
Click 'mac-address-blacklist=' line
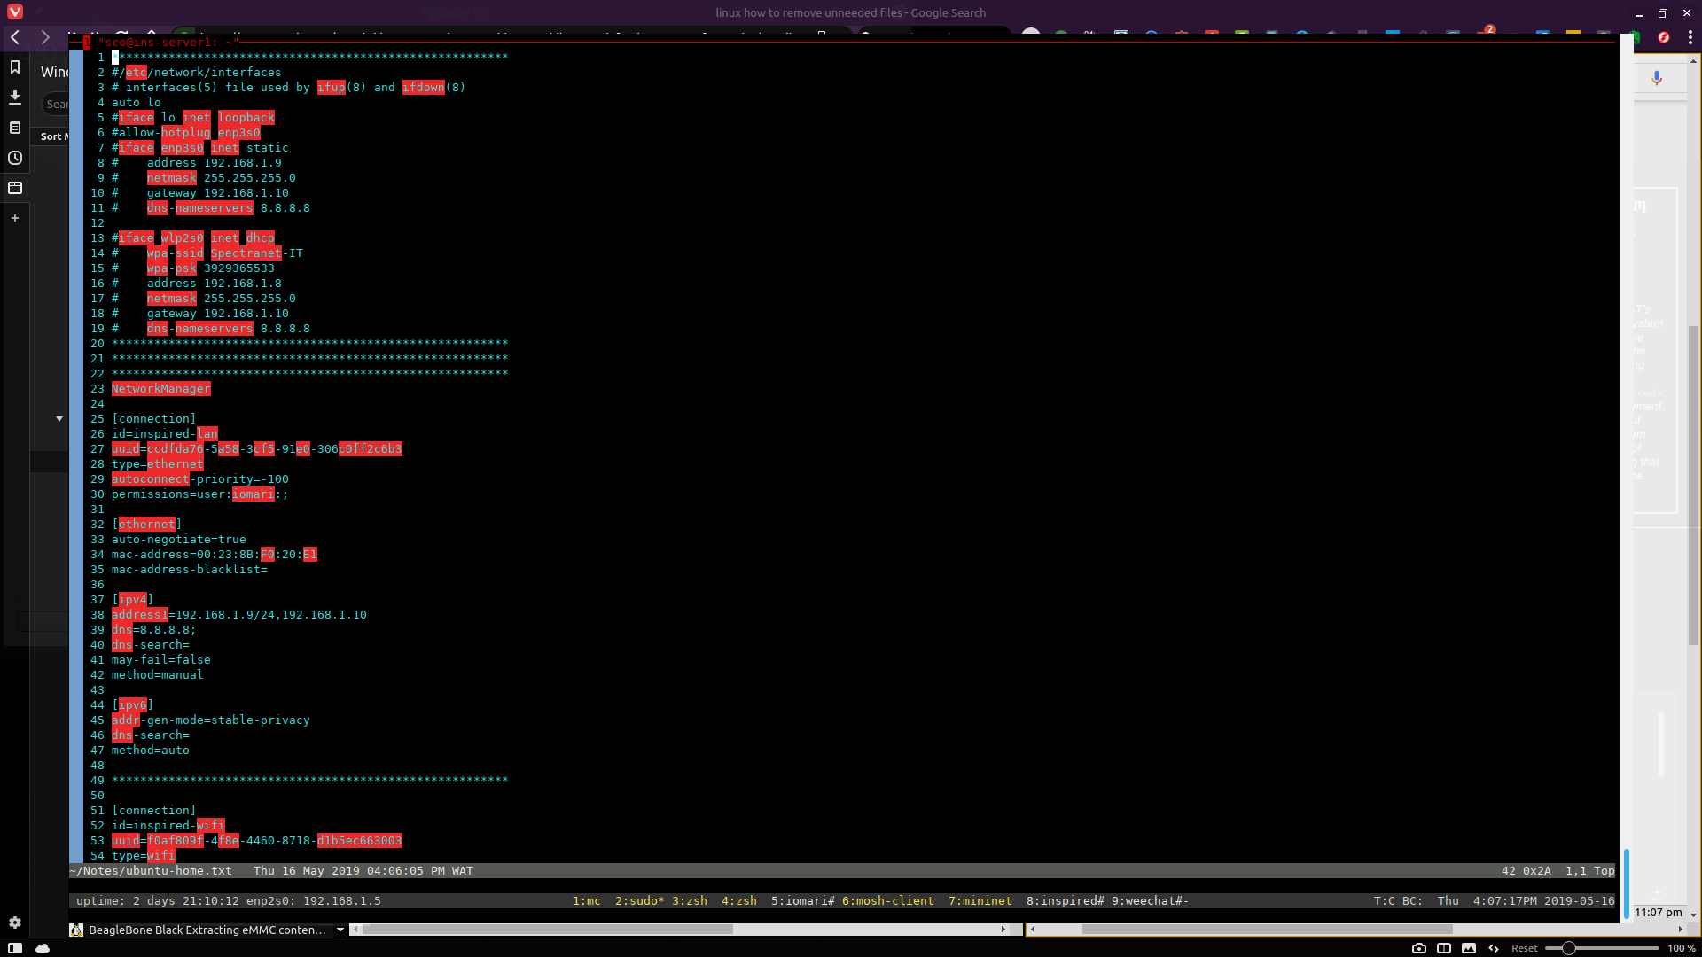pyautogui.click(x=190, y=570)
